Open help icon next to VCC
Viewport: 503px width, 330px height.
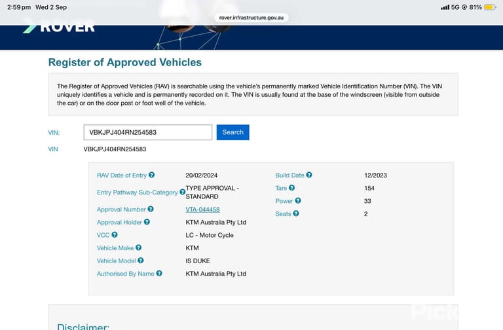(115, 234)
